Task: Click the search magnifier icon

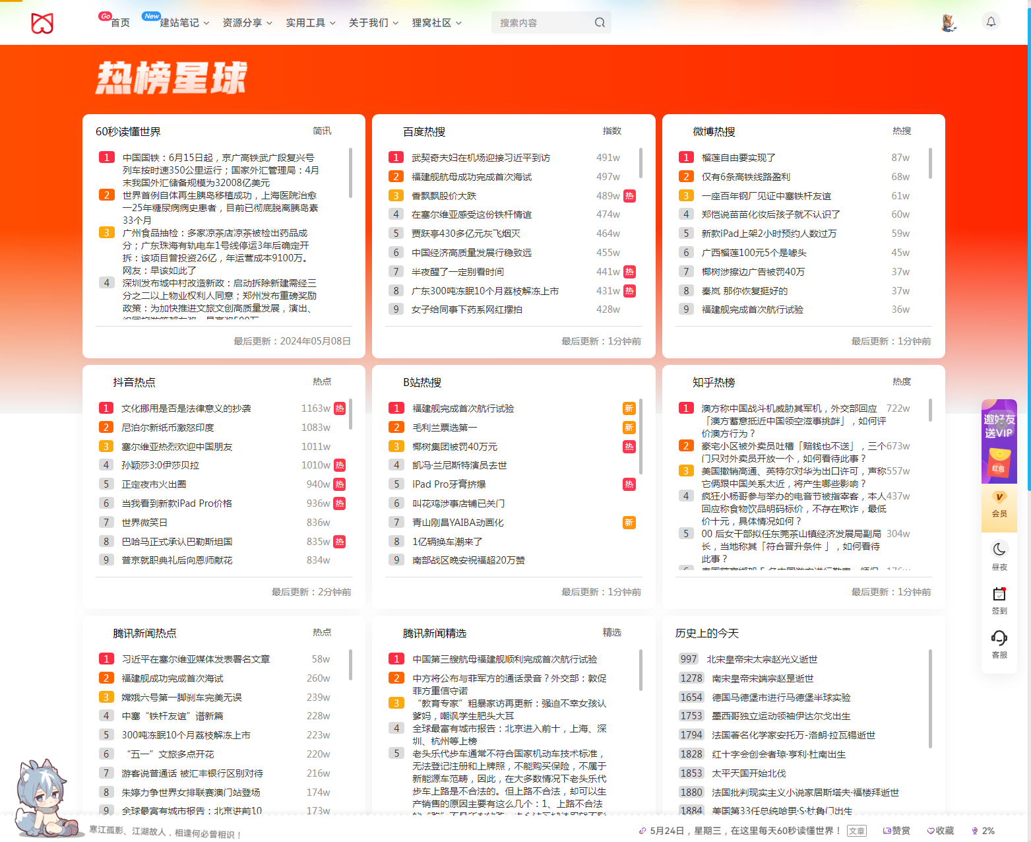Action: tap(600, 22)
